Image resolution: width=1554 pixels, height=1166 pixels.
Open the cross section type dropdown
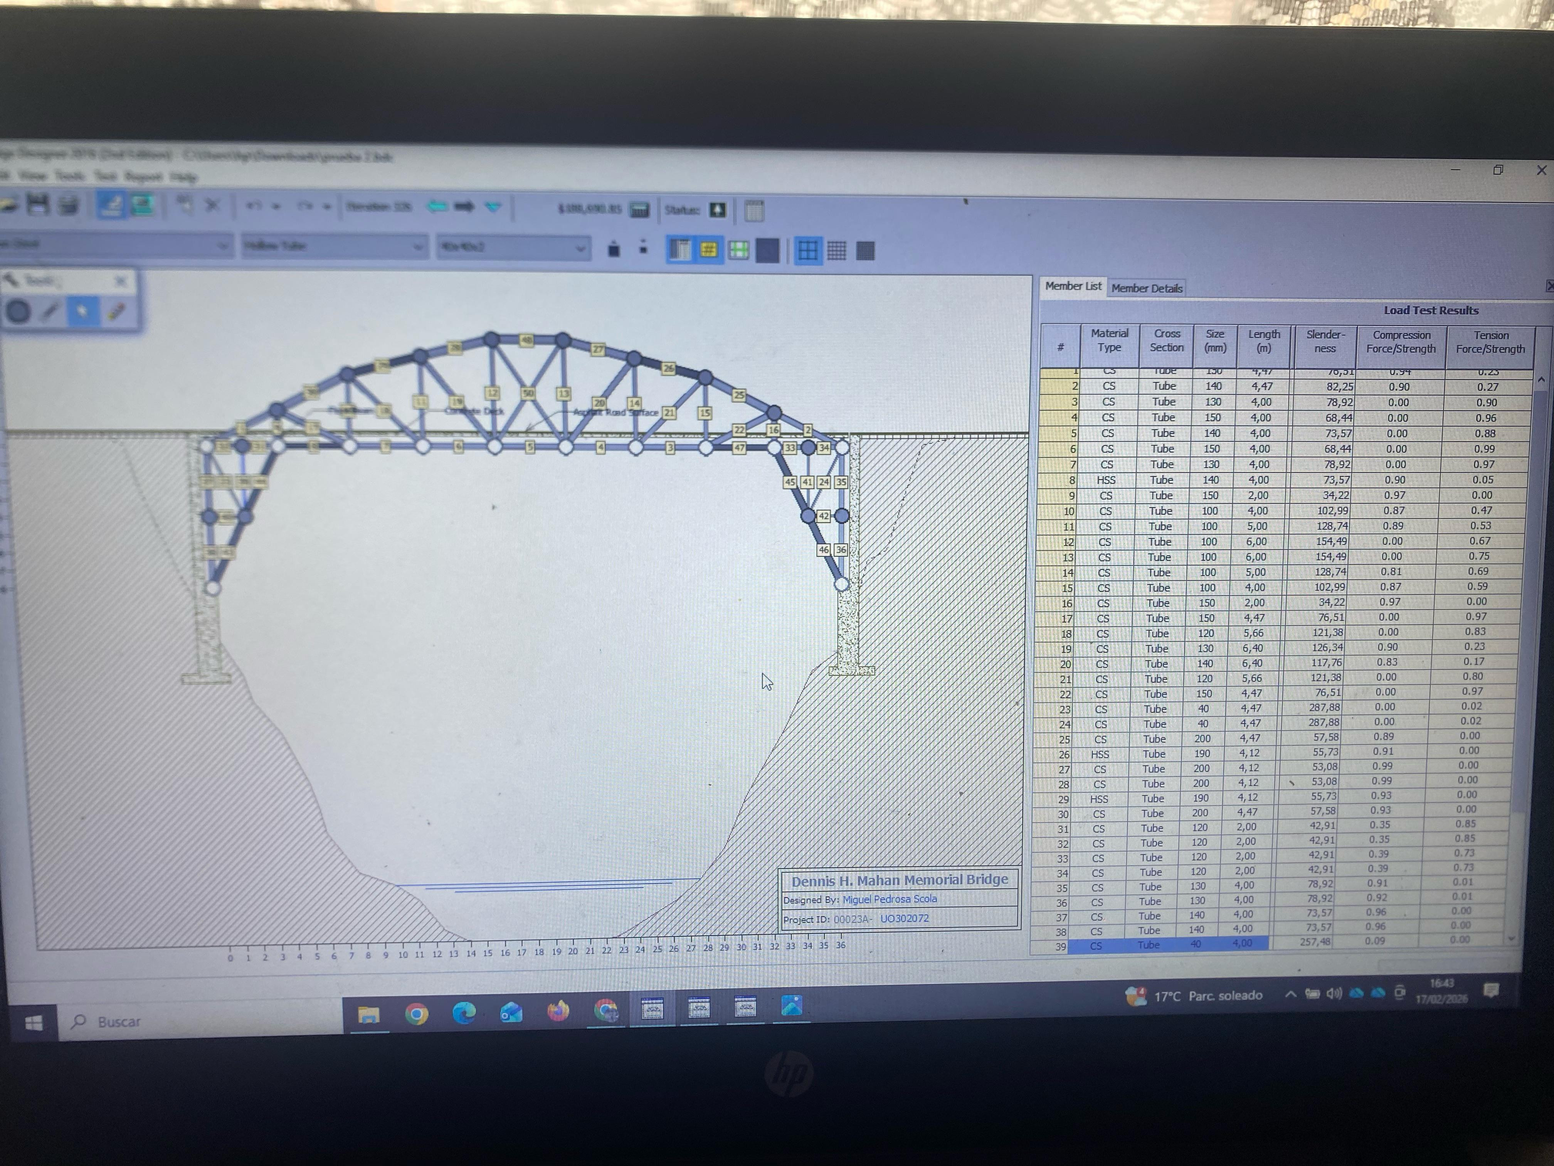point(417,246)
